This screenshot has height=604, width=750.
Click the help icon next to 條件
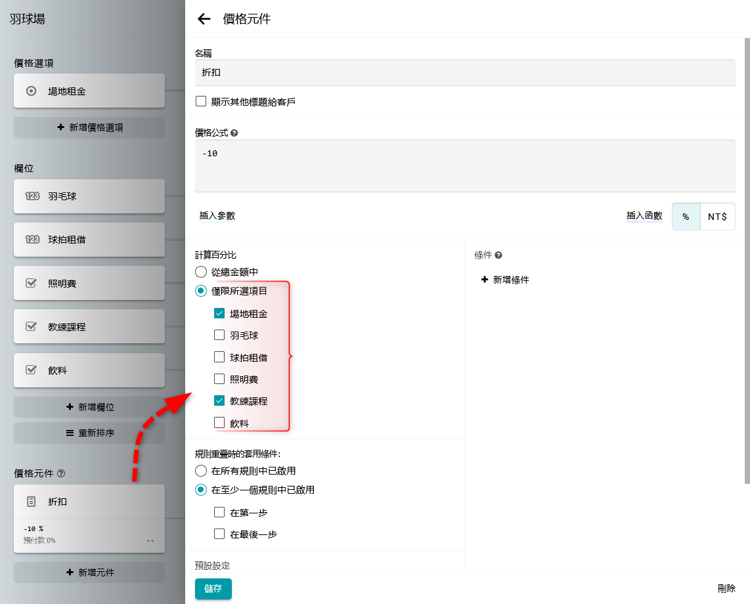click(x=498, y=255)
